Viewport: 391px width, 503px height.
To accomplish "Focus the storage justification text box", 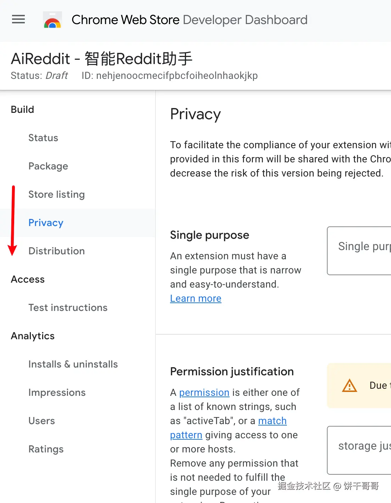I will click(359, 450).
